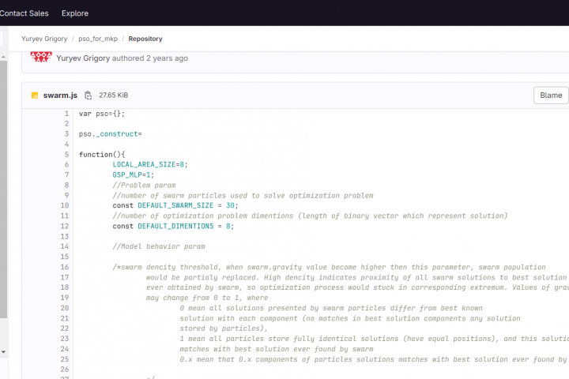This screenshot has height=379, width=569.
Task: Go to Yuryev Grigory breadcrumb link
Action: [43, 39]
